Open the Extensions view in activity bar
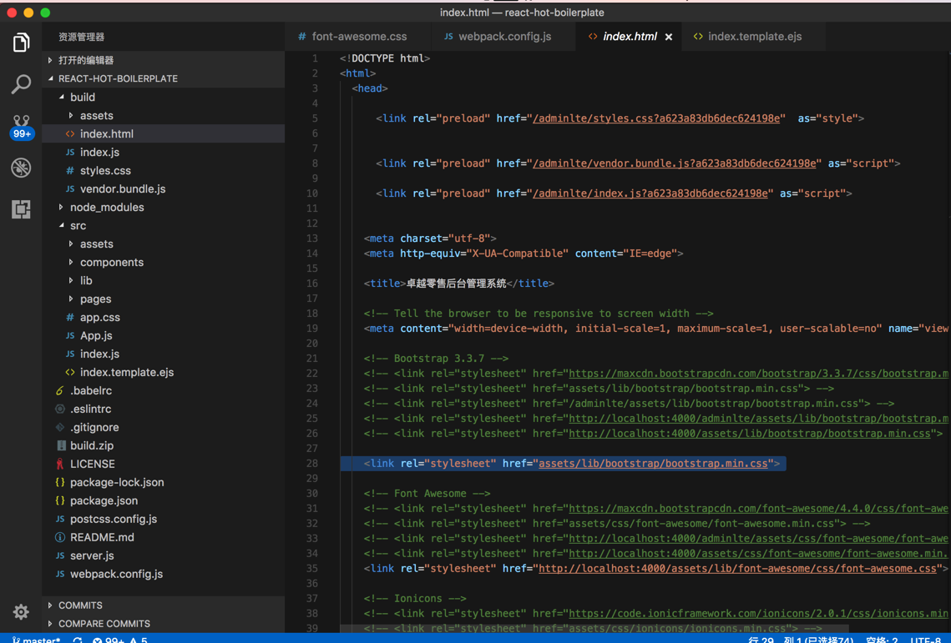The image size is (951, 643). [x=21, y=209]
